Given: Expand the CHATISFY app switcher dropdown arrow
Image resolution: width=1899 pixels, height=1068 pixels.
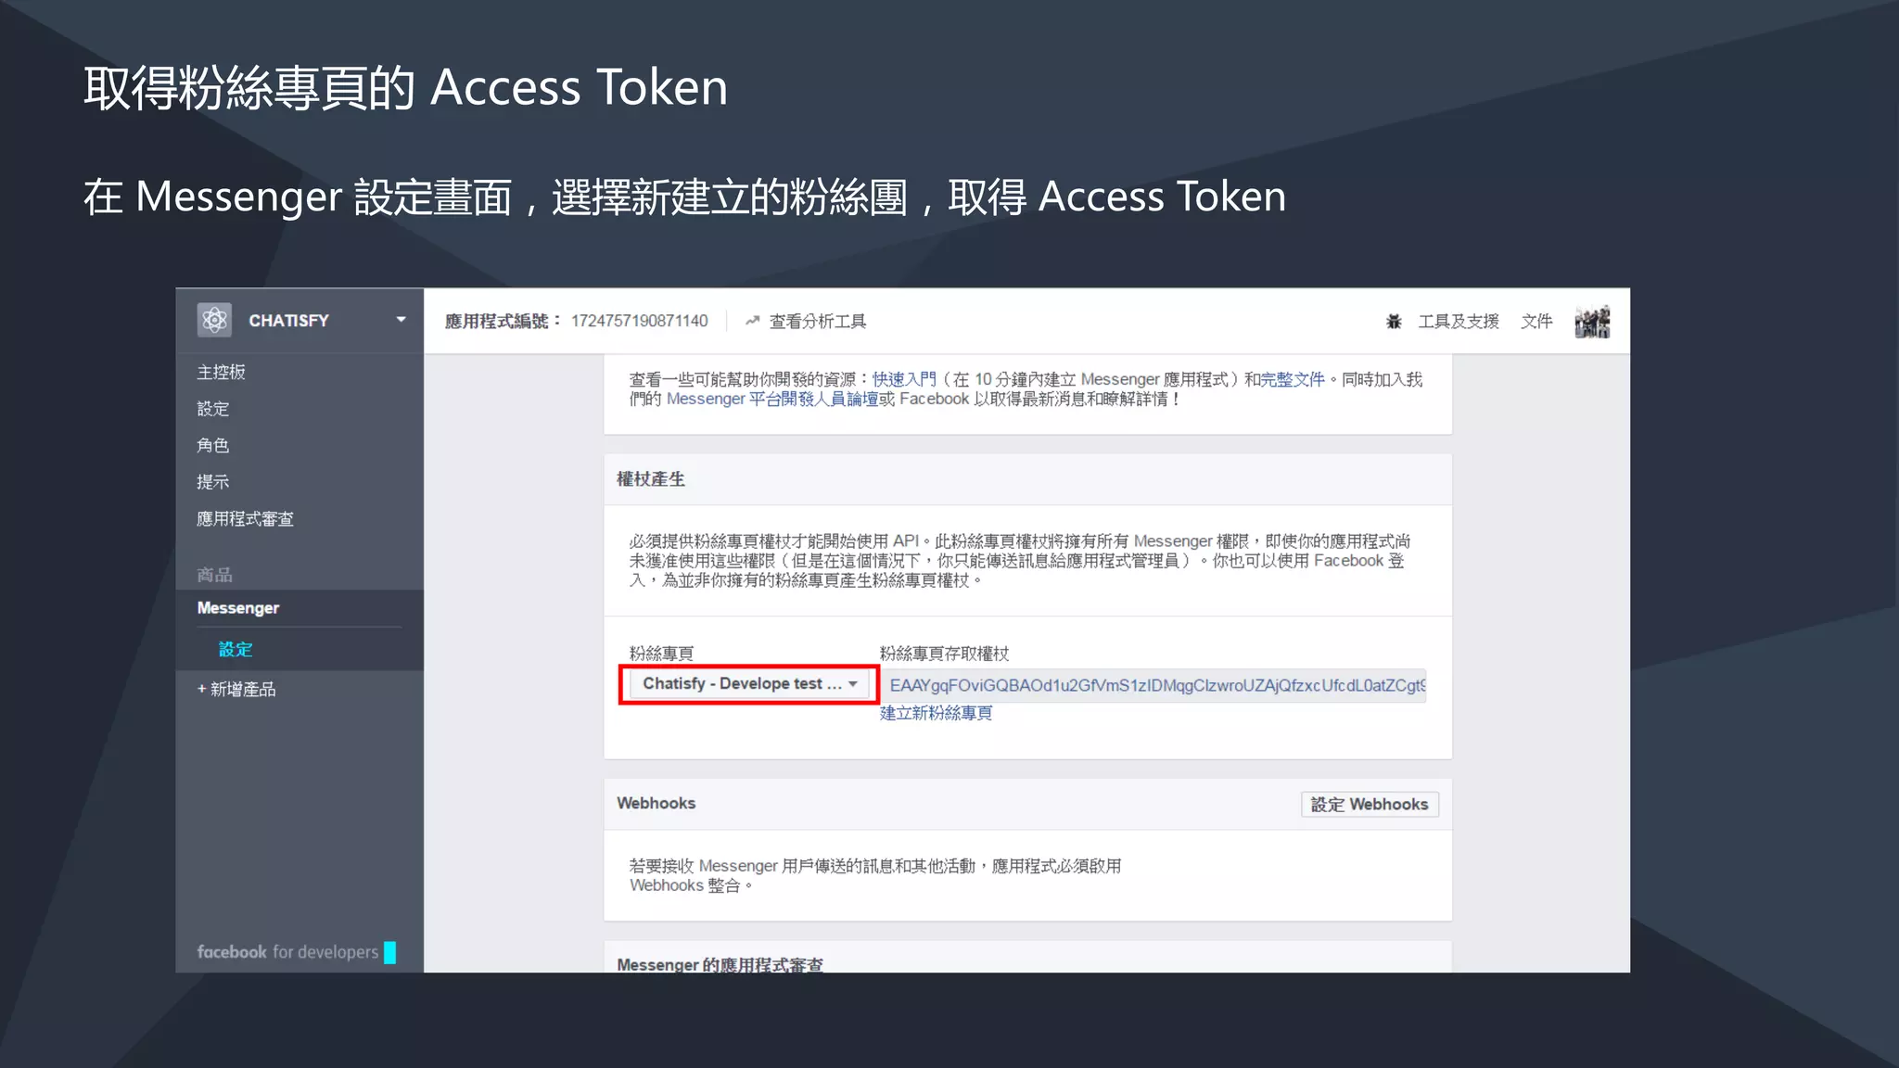Looking at the screenshot, I should [x=401, y=320].
